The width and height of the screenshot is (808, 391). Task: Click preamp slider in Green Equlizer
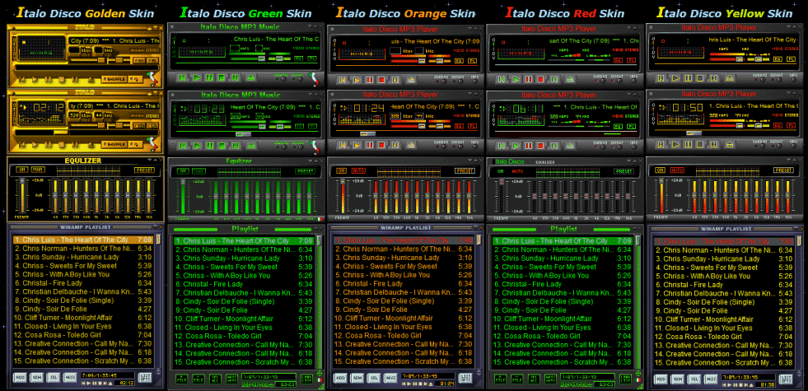(183, 197)
